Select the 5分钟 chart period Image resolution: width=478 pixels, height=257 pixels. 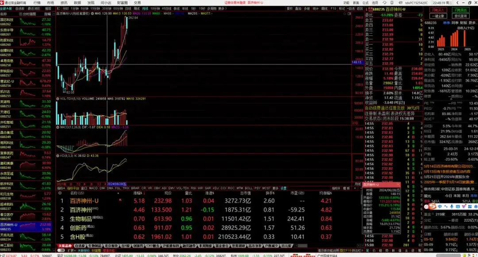pos(85,8)
